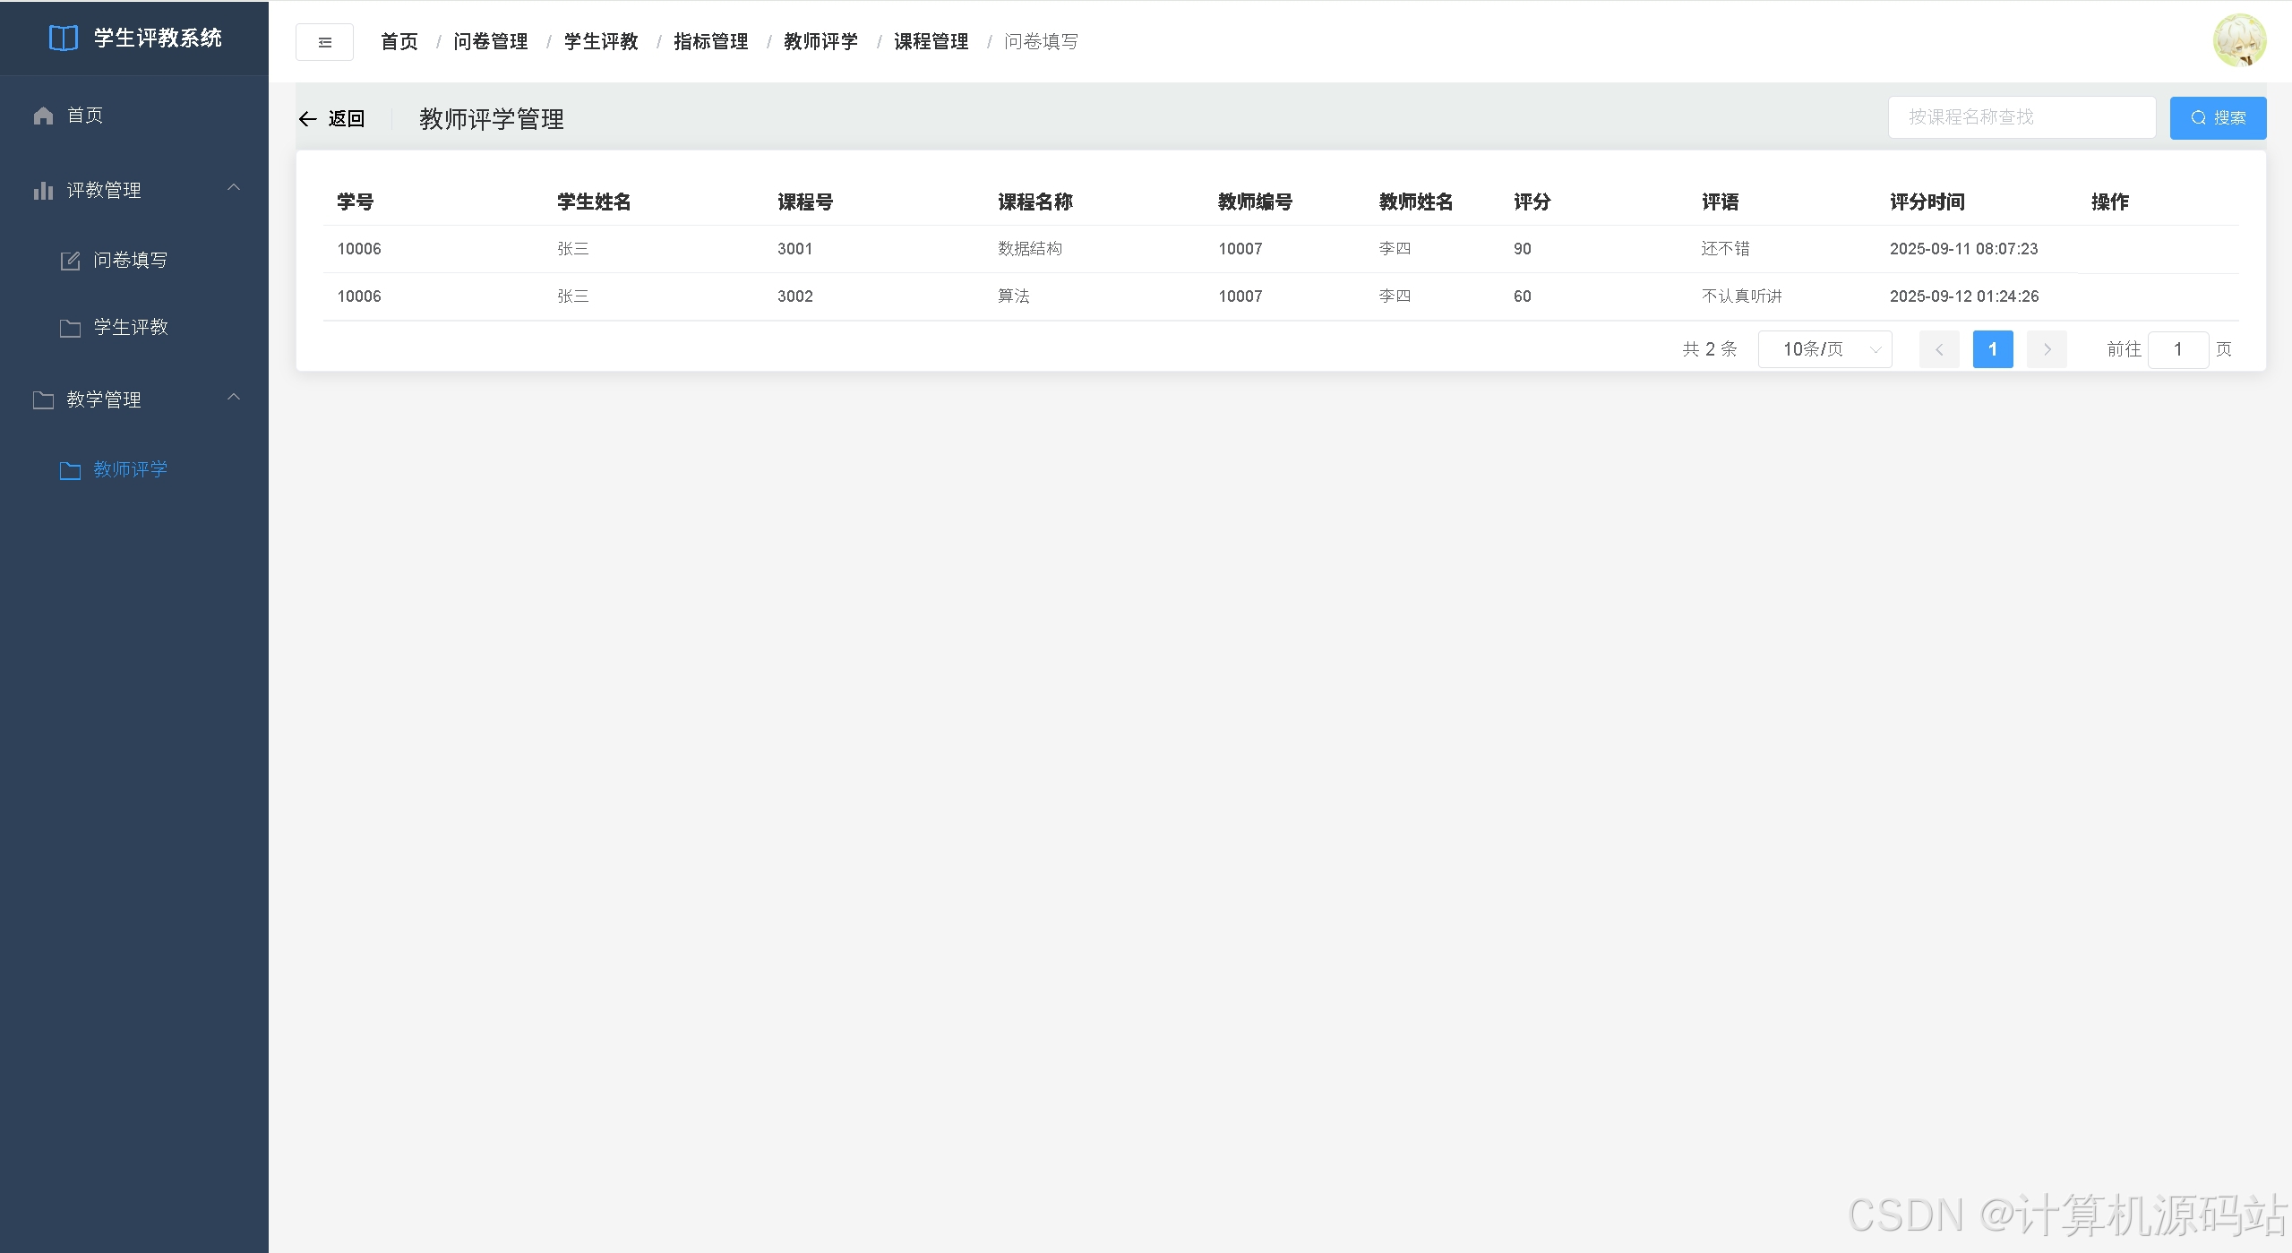Click the score 60 cell

(x=1523, y=296)
